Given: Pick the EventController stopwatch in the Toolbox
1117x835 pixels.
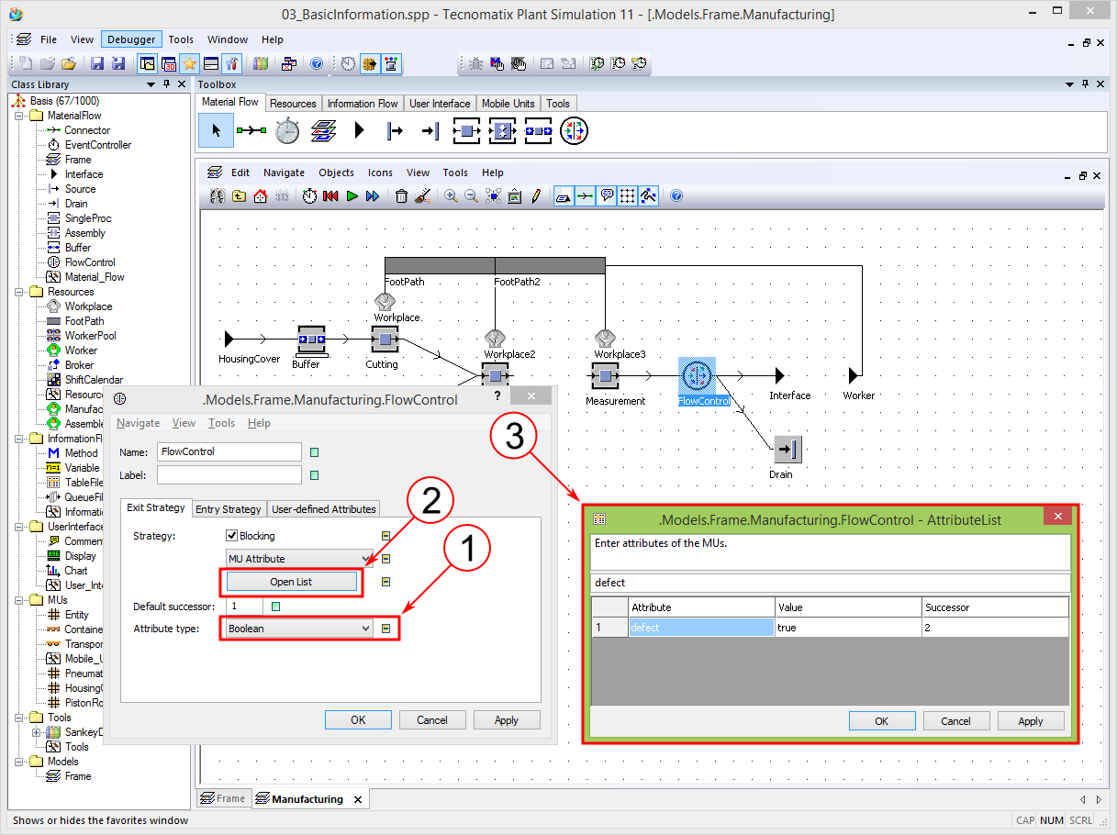Looking at the screenshot, I should 287,131.
